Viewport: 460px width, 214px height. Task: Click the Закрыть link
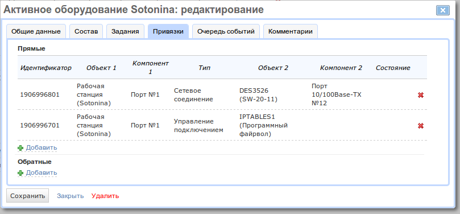(x=71, y=196)
